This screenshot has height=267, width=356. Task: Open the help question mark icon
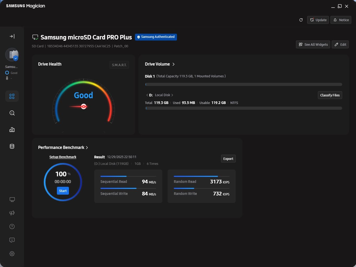(12, 227)
